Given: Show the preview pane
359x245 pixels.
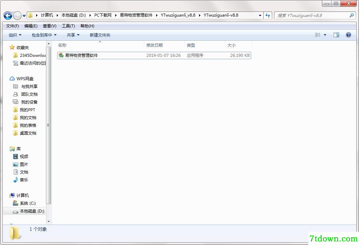Looking at the screenshot, I should coord(336,35).
